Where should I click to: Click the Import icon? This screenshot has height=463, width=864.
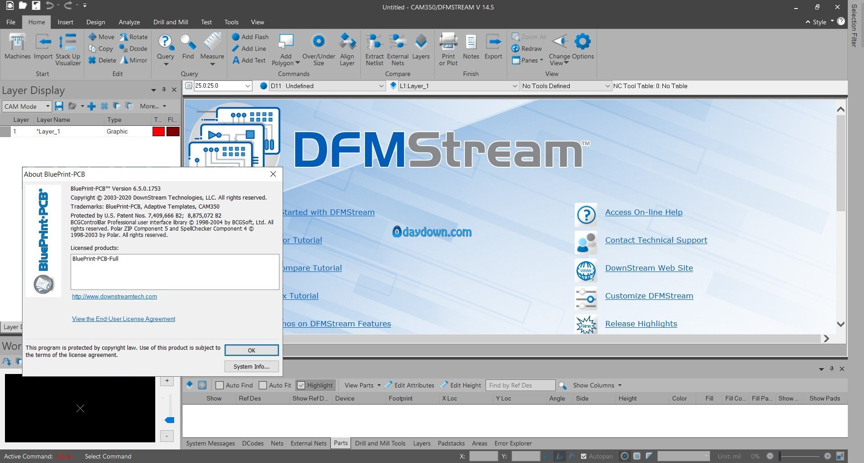[x=43, y=47]
